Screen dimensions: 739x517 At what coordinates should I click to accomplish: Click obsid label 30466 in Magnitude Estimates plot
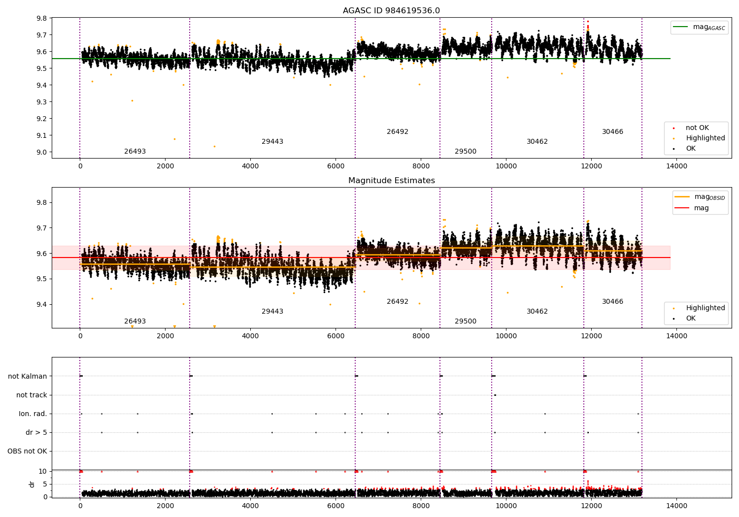point(612,302)
